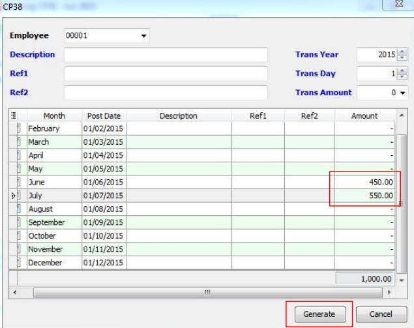Viewport: 414px width, 328px height.
Task: Open the Employee dropdown list
Action: tap(144, 36)
